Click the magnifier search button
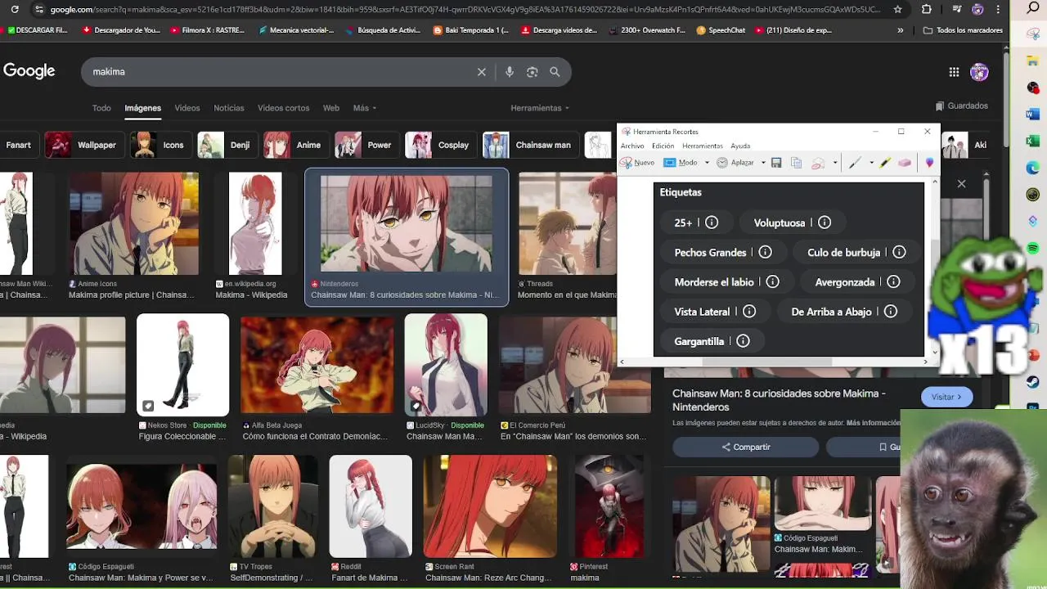This screenshot has width=1047, height=589. (555, 72)
